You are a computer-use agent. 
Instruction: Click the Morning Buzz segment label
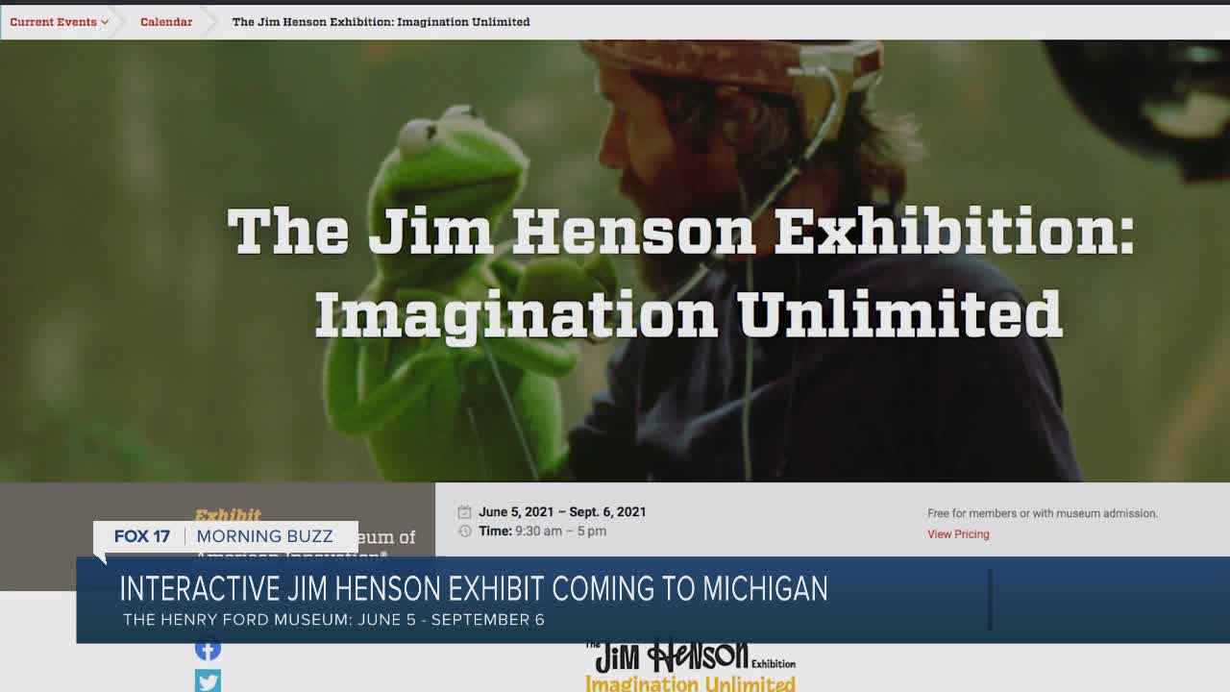(264, 536)
